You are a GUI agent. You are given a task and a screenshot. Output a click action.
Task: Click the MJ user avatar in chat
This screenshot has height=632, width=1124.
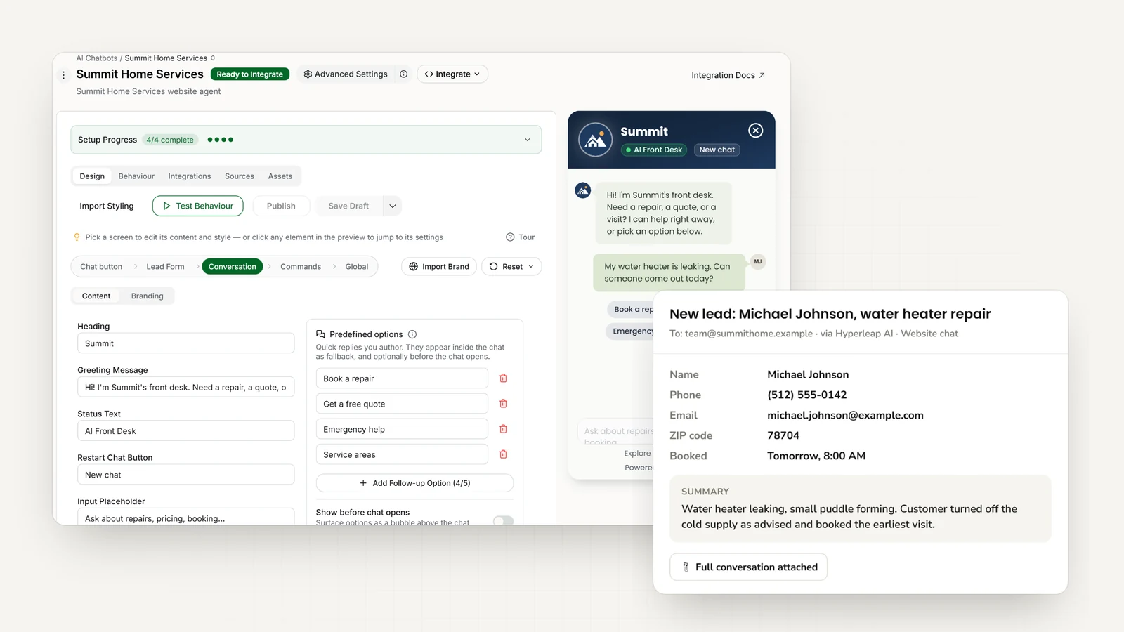click(758, 261)
